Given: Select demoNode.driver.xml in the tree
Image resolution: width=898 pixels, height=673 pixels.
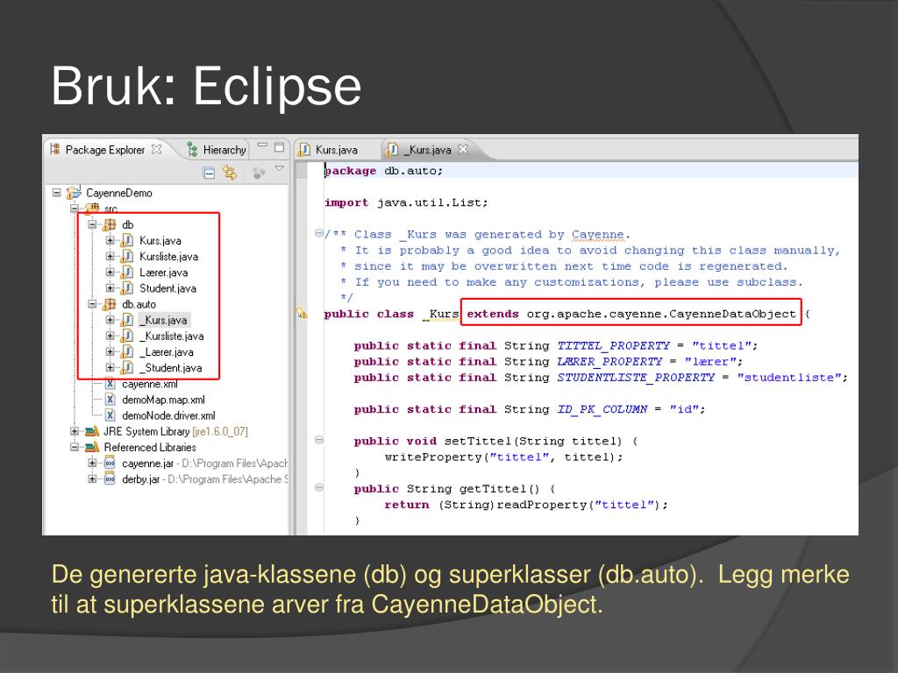Looking at the screenshot, I should pyautogui.click(x=168, y=415).
